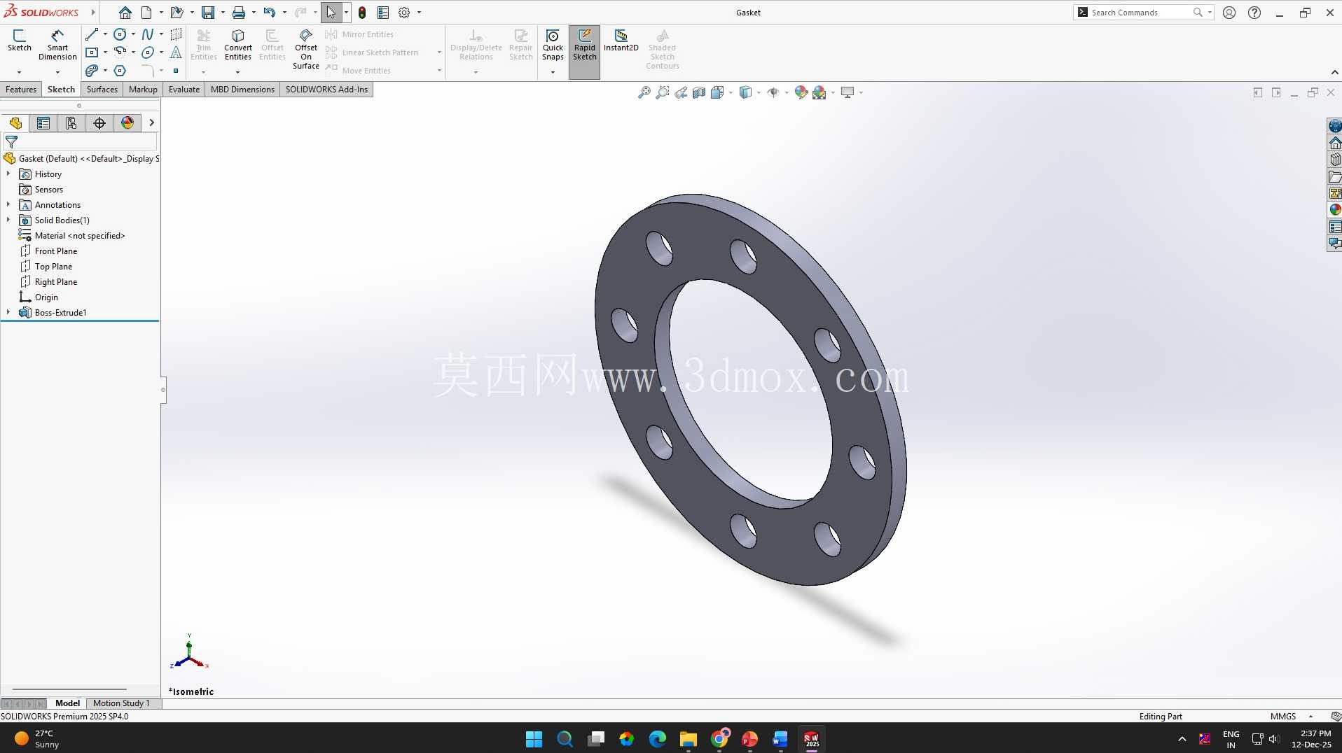Select the Front Plane tree item

click(x=56, y=251)
